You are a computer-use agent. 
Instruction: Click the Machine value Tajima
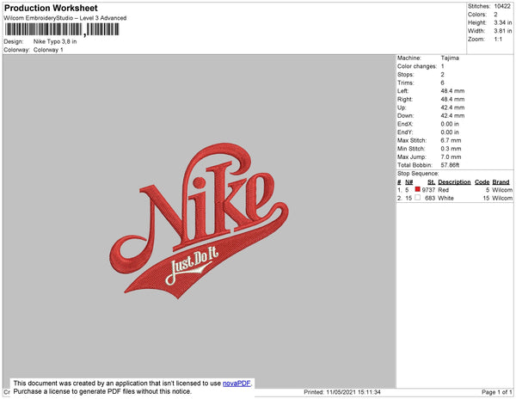point(449,58)
